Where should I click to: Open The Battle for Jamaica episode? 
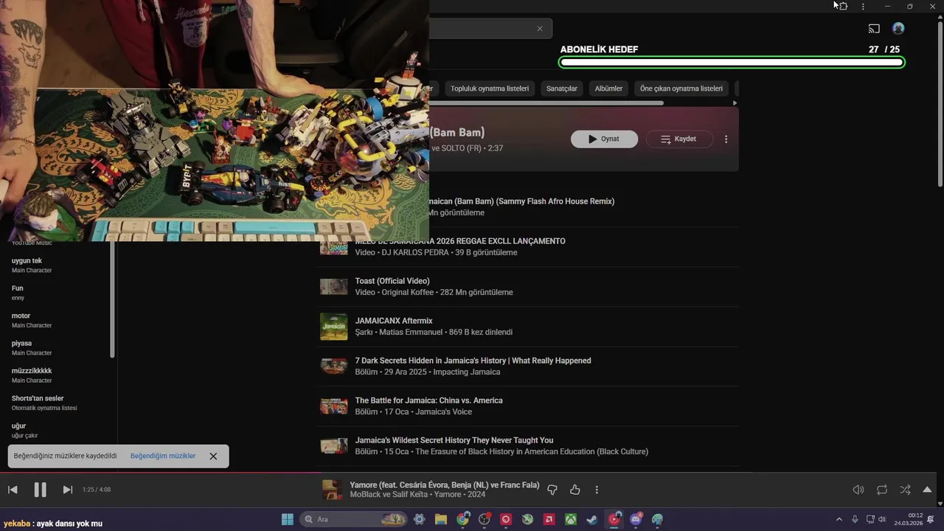[428, 400]
